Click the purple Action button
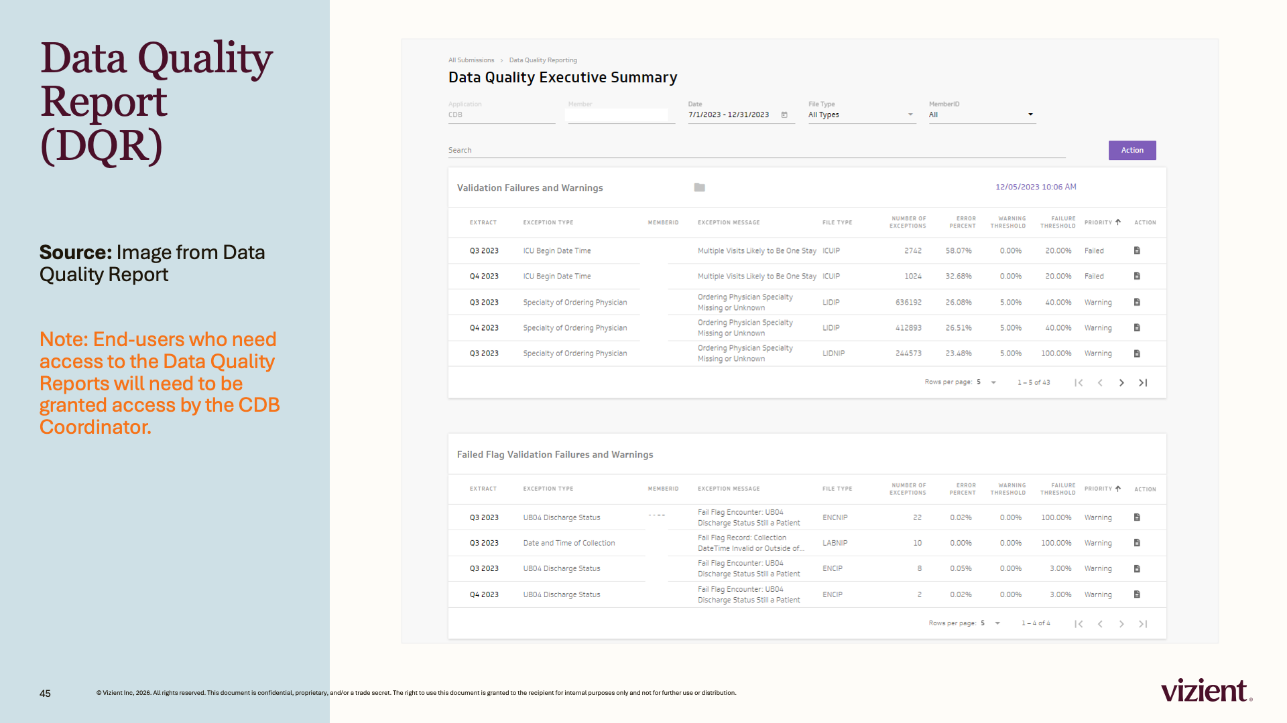Screen dimensions: 1287x723 click(1132, 151)
